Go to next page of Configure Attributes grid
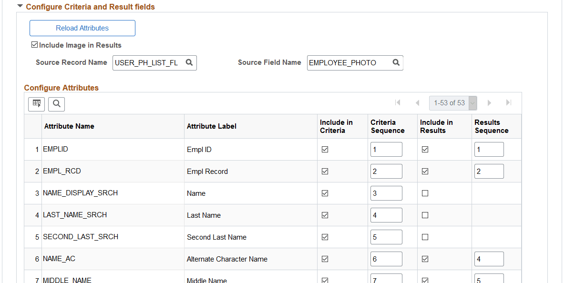The height and width of the screenshot is (283, 565). point(489,102)
